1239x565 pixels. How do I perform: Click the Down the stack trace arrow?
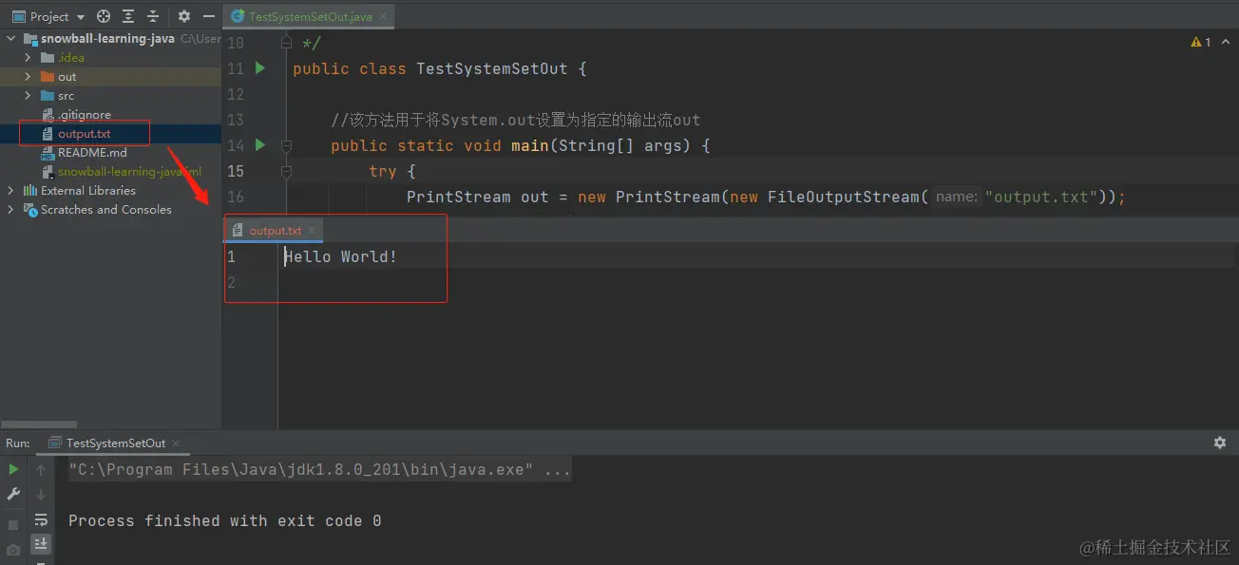(x=41, y=495)
